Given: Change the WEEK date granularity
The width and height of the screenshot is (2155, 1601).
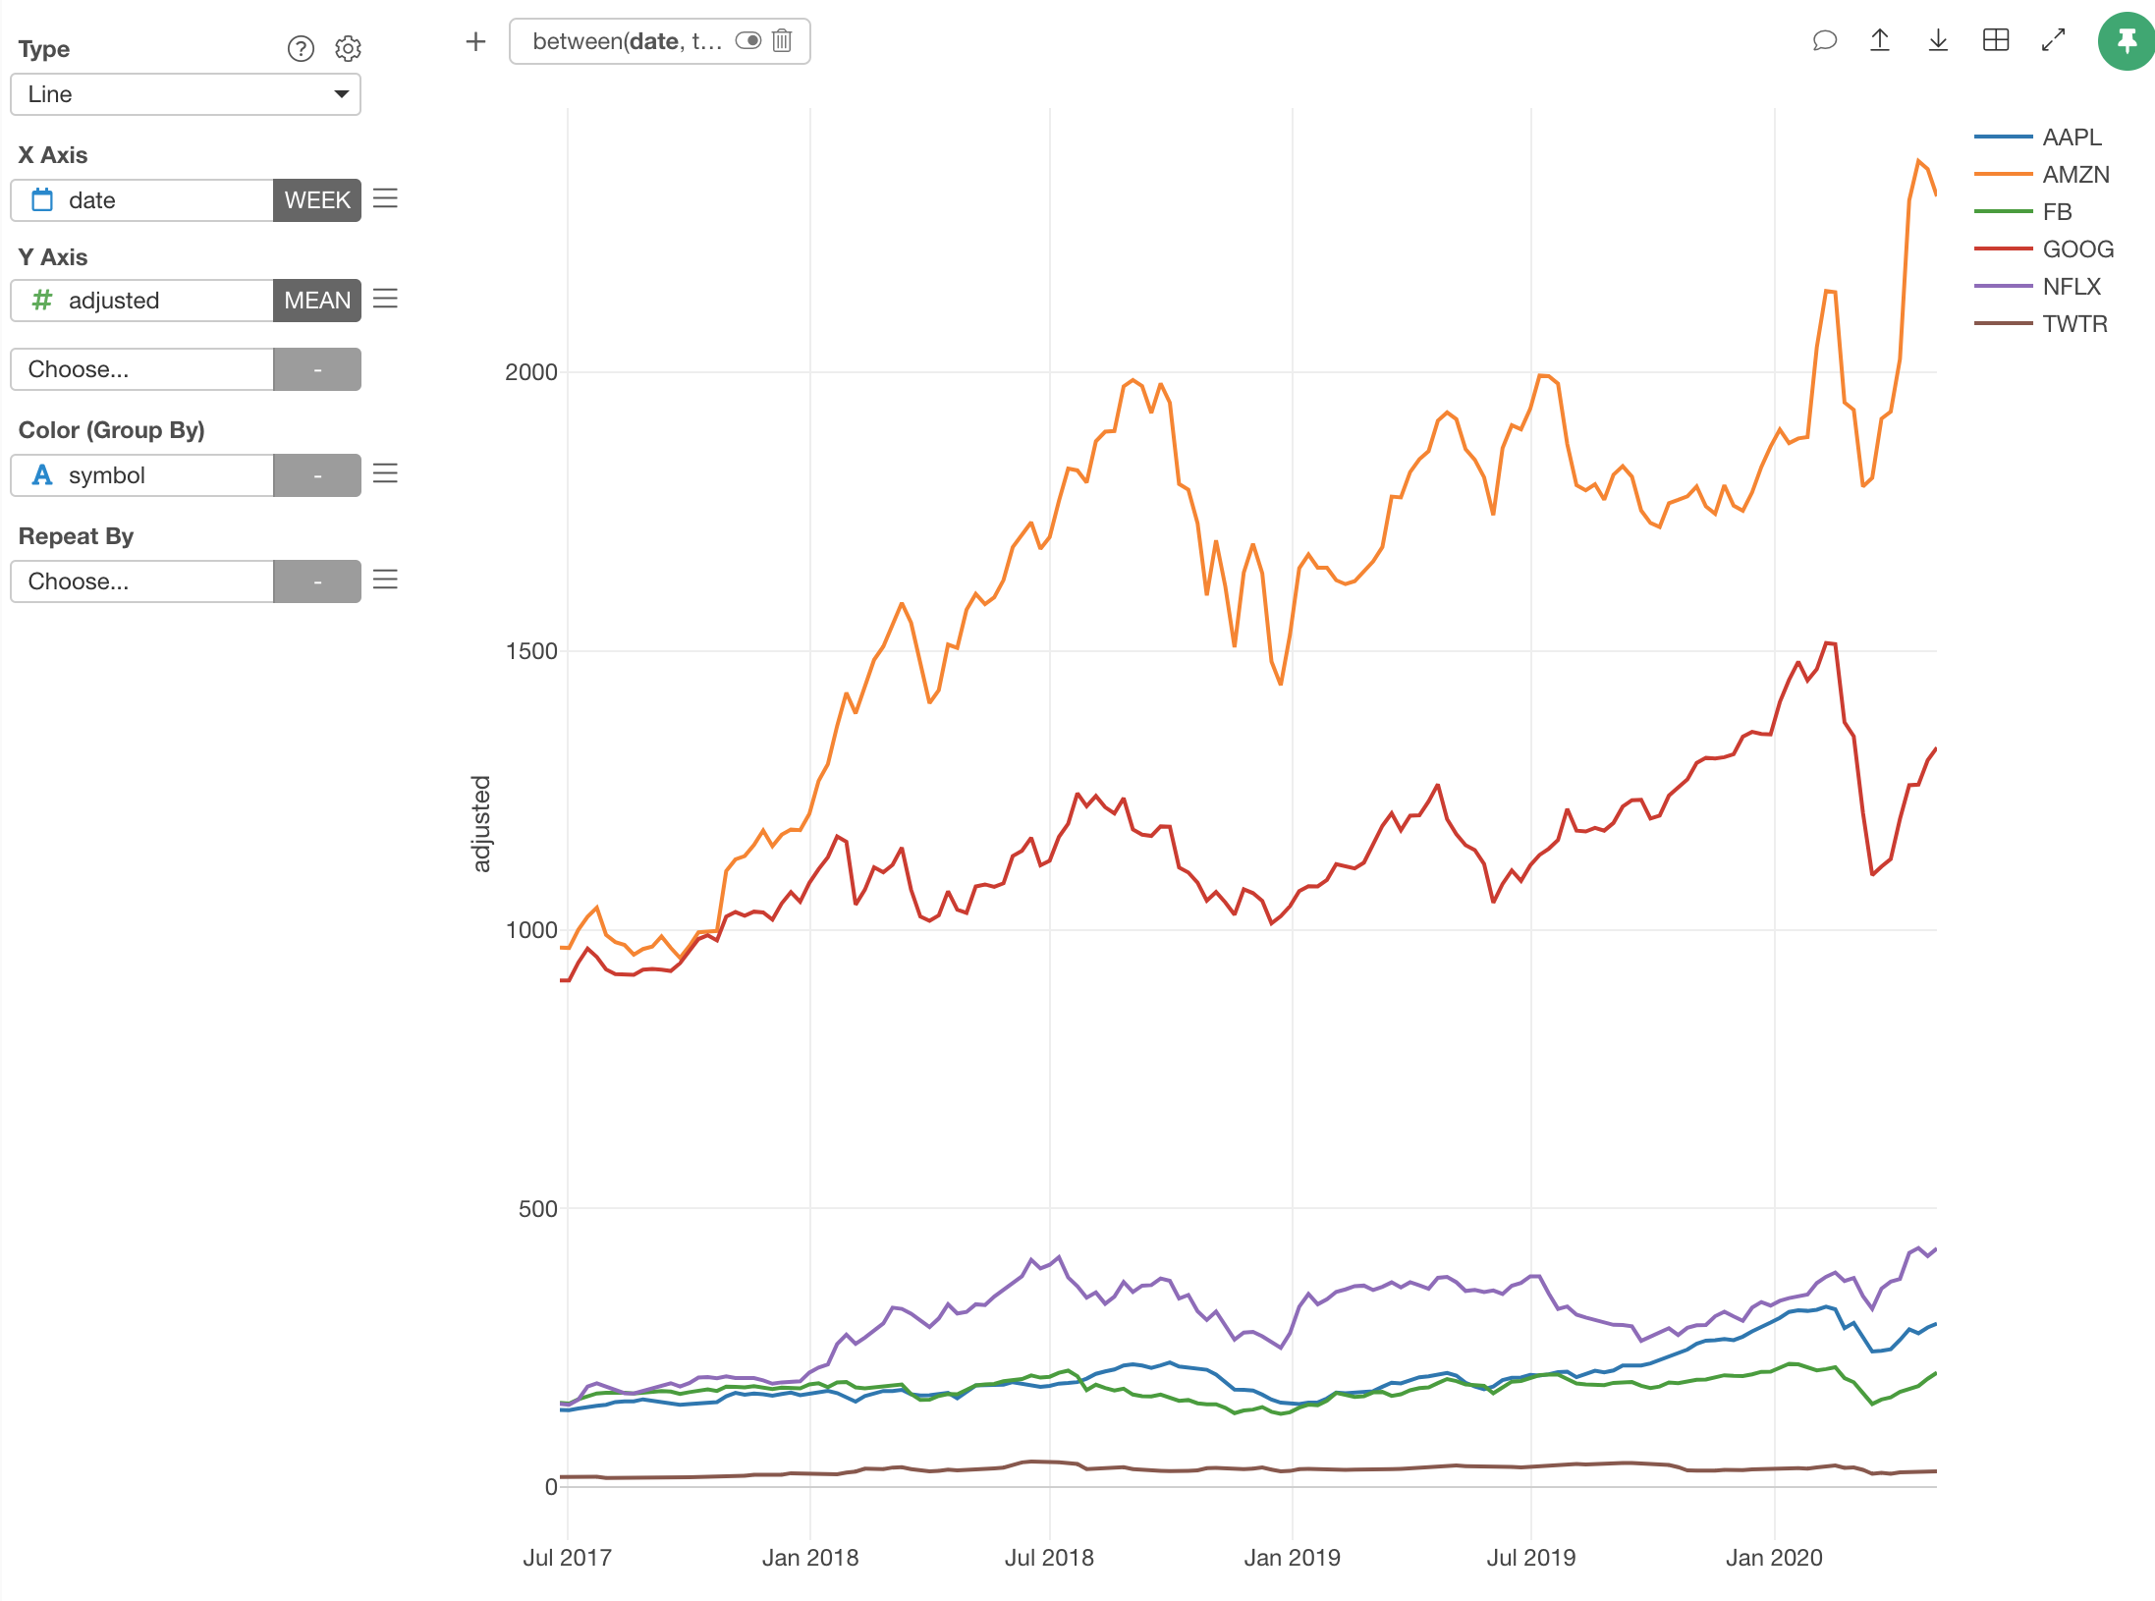Looking at the screenshot, I should click(x=317, y=200).
